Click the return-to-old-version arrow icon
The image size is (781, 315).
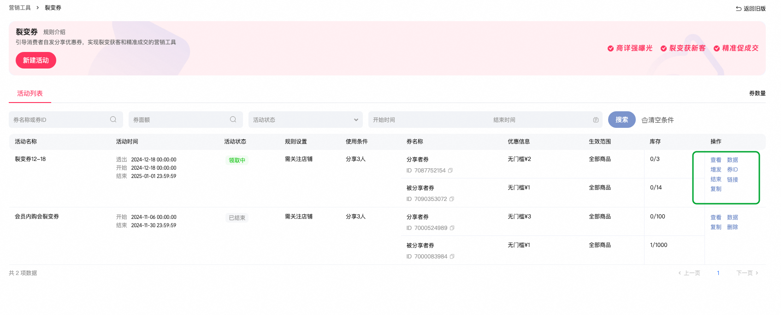(x=739, y=9)
